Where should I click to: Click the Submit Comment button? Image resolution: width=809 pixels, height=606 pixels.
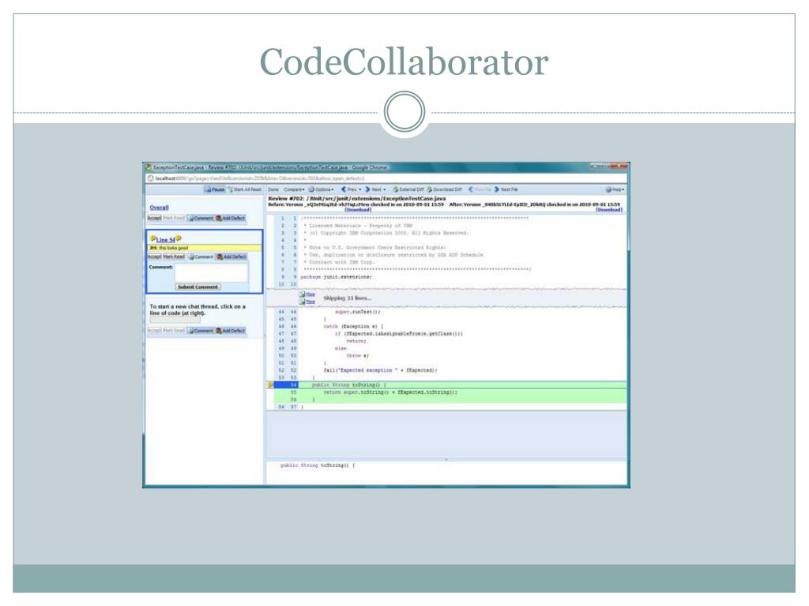coord(198,287)
